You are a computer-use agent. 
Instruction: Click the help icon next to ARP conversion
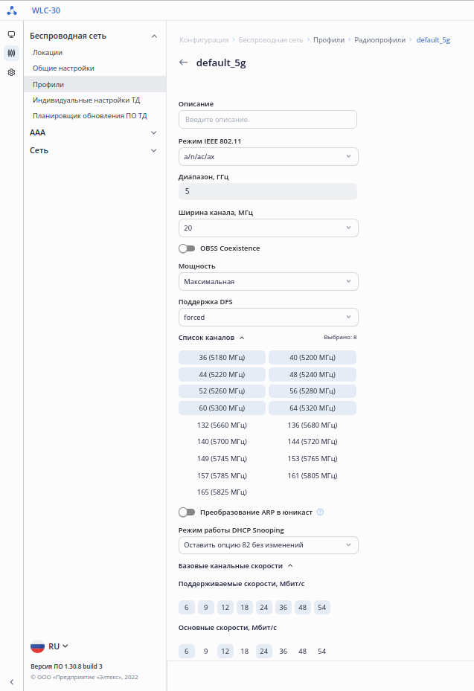pyautogui.click(x=320, y=512)
